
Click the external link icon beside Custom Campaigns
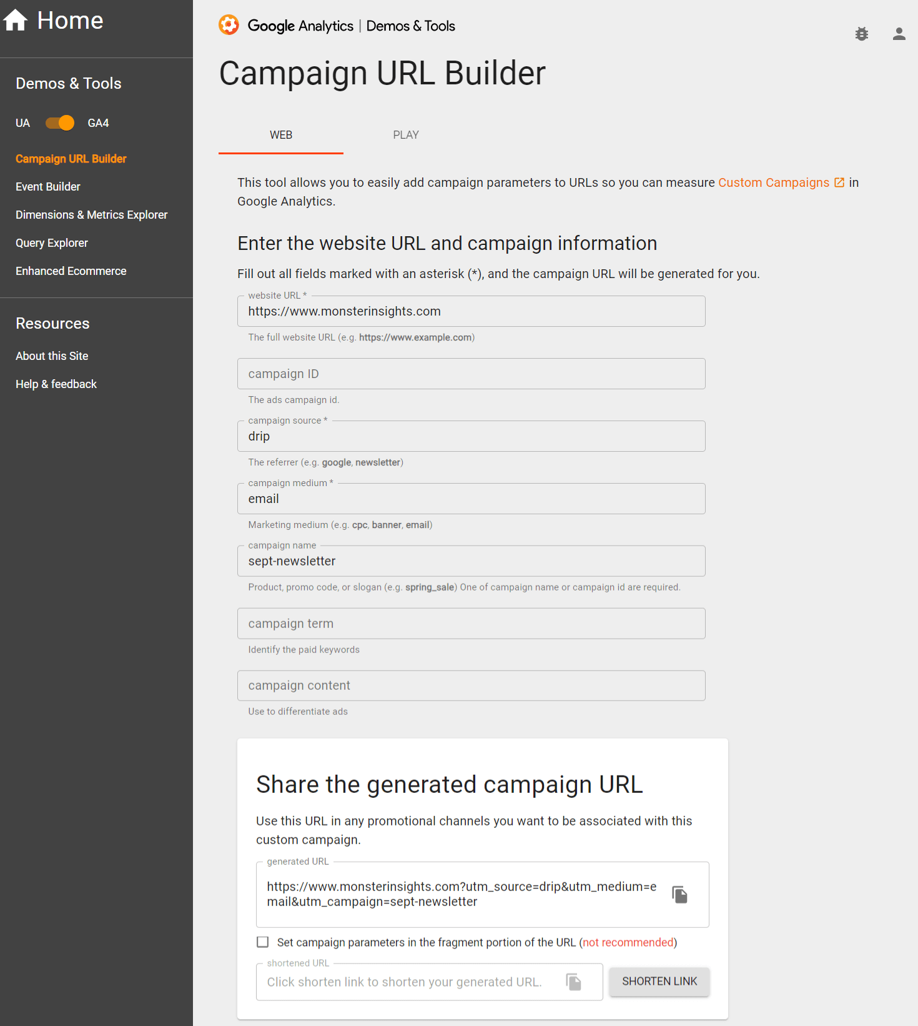837,182
